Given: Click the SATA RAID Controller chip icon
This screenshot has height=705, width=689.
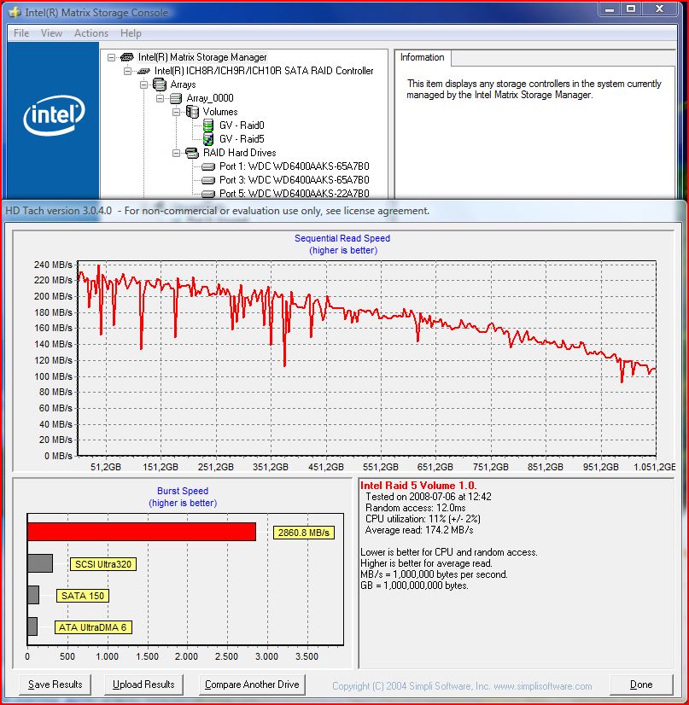Looking at the screenshot, I should pyautogui.click(x=143, y=71).
